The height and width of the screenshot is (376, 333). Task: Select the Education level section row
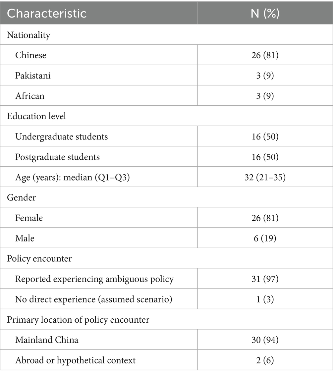point(37,116)
